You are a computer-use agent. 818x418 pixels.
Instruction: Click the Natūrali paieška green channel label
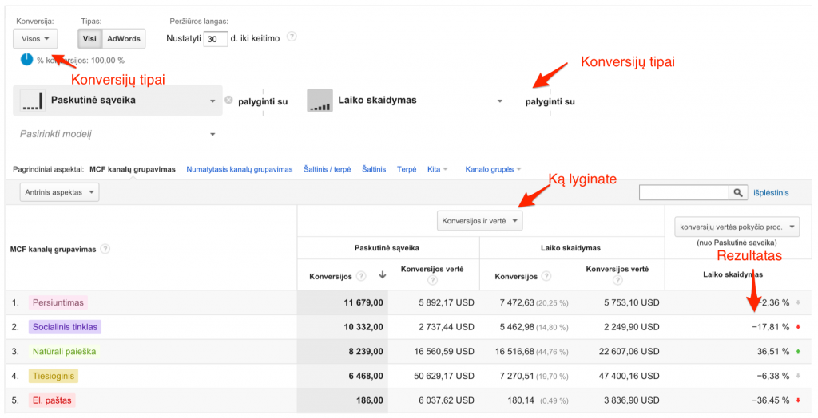coord(62,351)
